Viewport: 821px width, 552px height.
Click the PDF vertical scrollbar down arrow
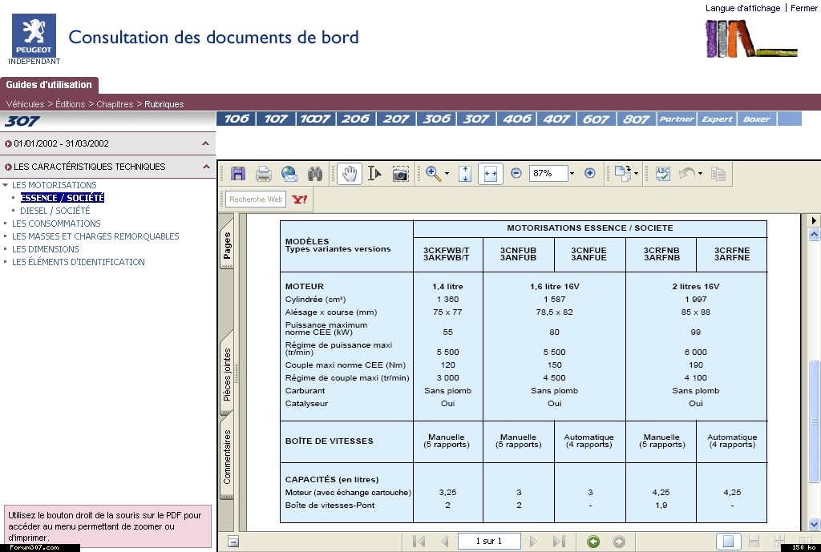tap(814, 524)
